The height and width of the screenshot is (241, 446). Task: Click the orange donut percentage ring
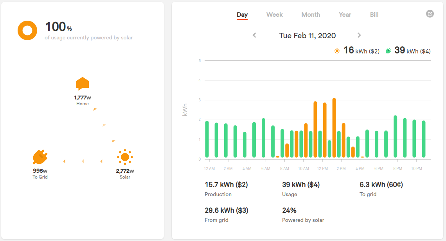tap(27, 30)
